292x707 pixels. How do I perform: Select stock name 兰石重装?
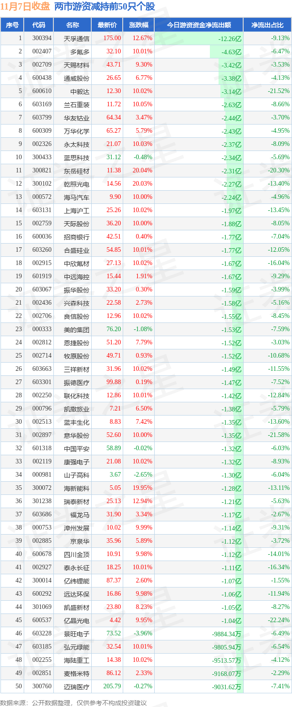click(77, 104)
